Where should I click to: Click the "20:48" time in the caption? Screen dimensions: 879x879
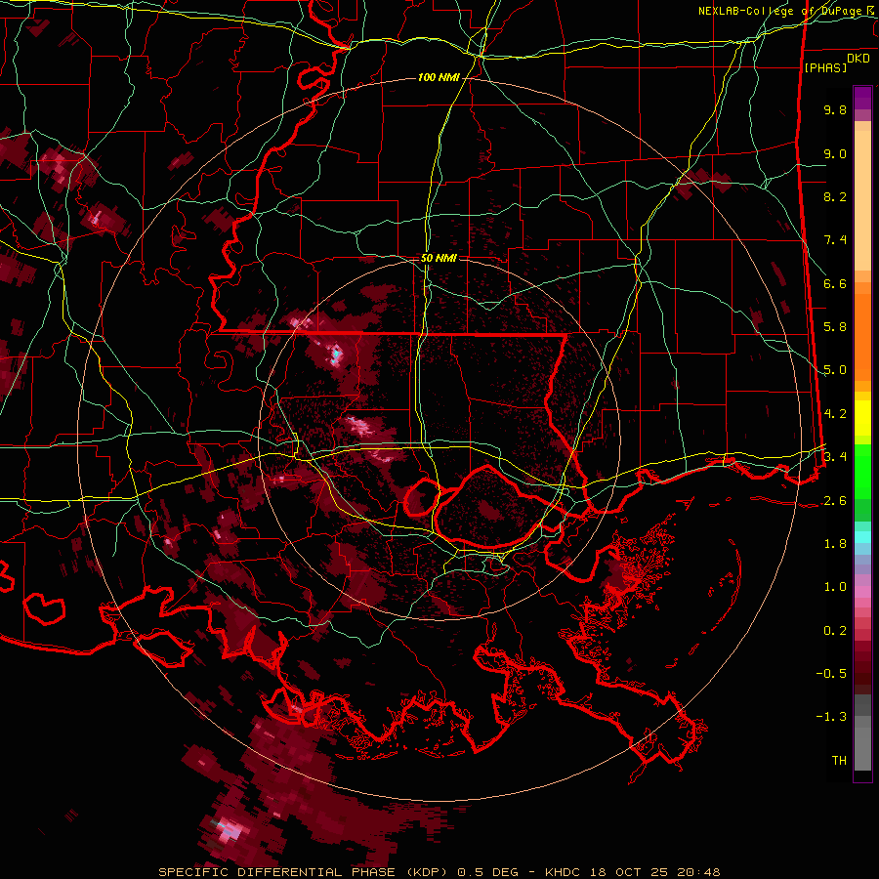click(698, 872)
